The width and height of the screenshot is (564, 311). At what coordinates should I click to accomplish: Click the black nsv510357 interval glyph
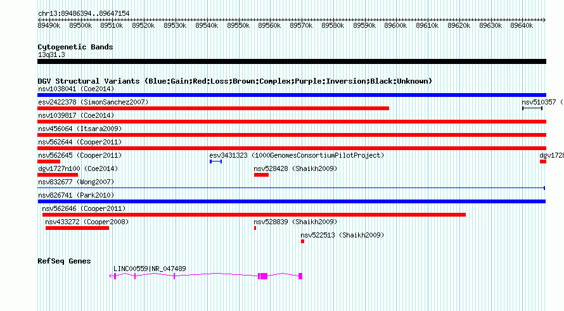pos(532,108)
